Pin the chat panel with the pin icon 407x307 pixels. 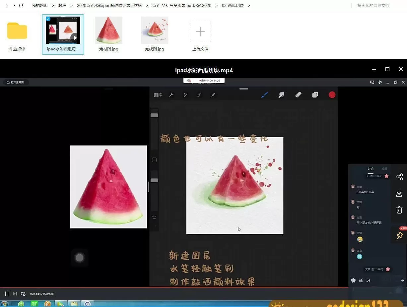coord(399,235)
